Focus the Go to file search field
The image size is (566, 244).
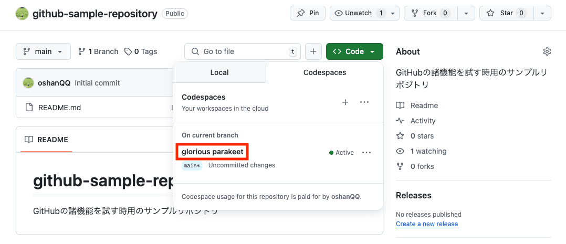pyautogui.click(x=243, y=51)
